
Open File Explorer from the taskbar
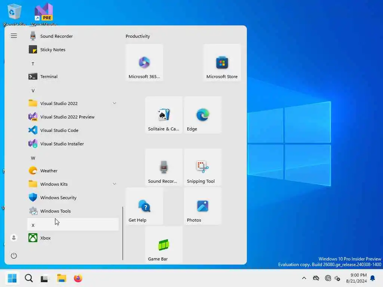coord(62,278)
